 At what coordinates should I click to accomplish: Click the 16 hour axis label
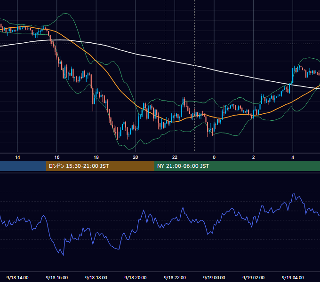pyautogui.click(x=57, y=157)
